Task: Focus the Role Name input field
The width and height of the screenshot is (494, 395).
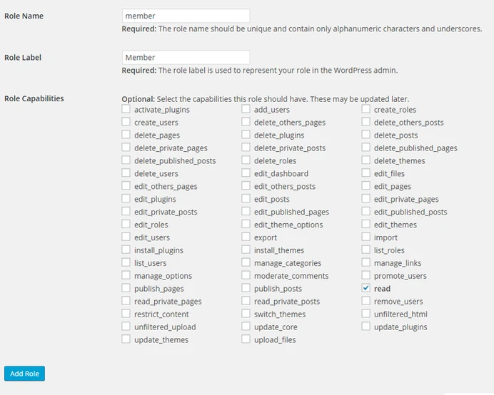Action: point(186,16)
